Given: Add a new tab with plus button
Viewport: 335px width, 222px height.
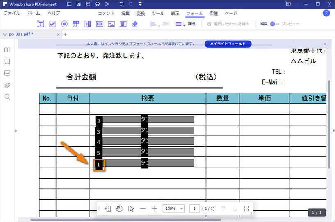Looking at the screenshot, I should click(65, 34).
